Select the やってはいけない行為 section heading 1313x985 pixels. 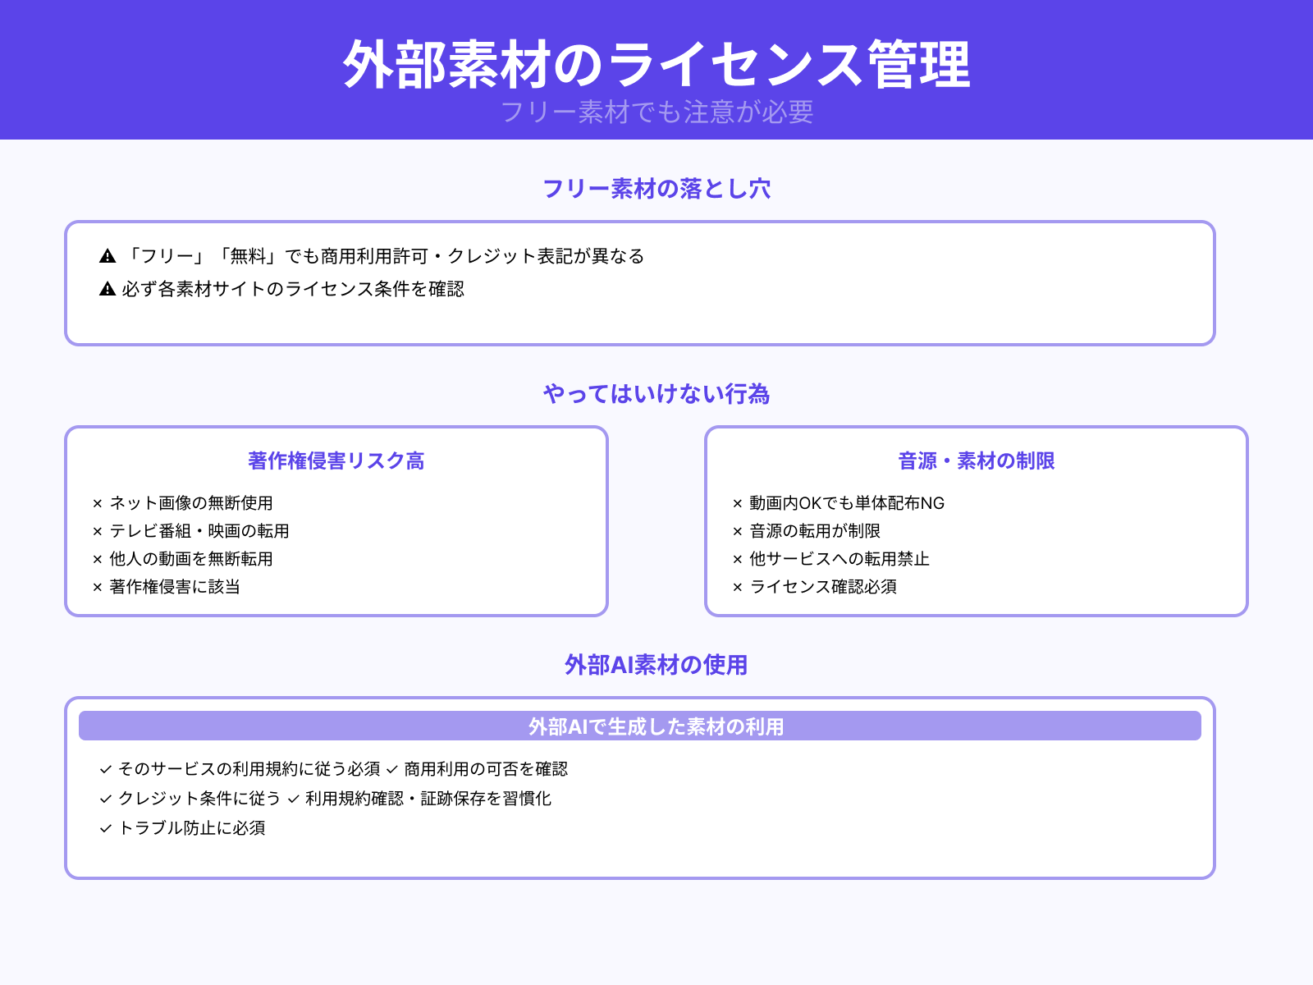pyautogui.click(x=656, y=394)
